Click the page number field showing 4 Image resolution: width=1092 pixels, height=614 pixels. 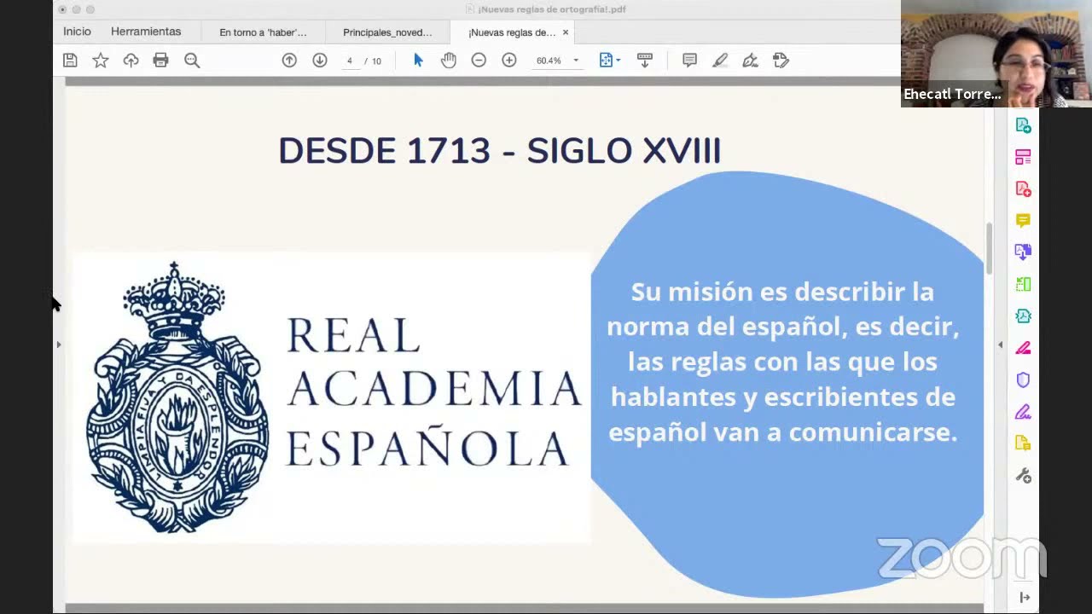(x=349, y=61)
